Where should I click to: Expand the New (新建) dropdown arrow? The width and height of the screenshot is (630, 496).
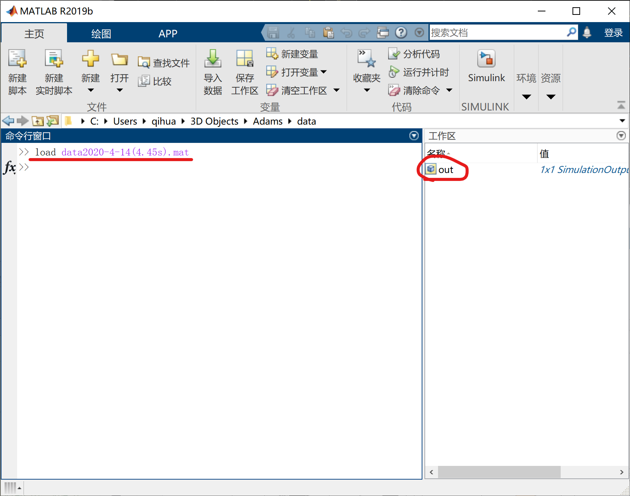pyautogui.click(x=90, y=90)
